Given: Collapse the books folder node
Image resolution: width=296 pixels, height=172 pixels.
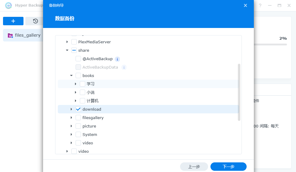Looking at the screenshot, I should [x=71, y=75].
